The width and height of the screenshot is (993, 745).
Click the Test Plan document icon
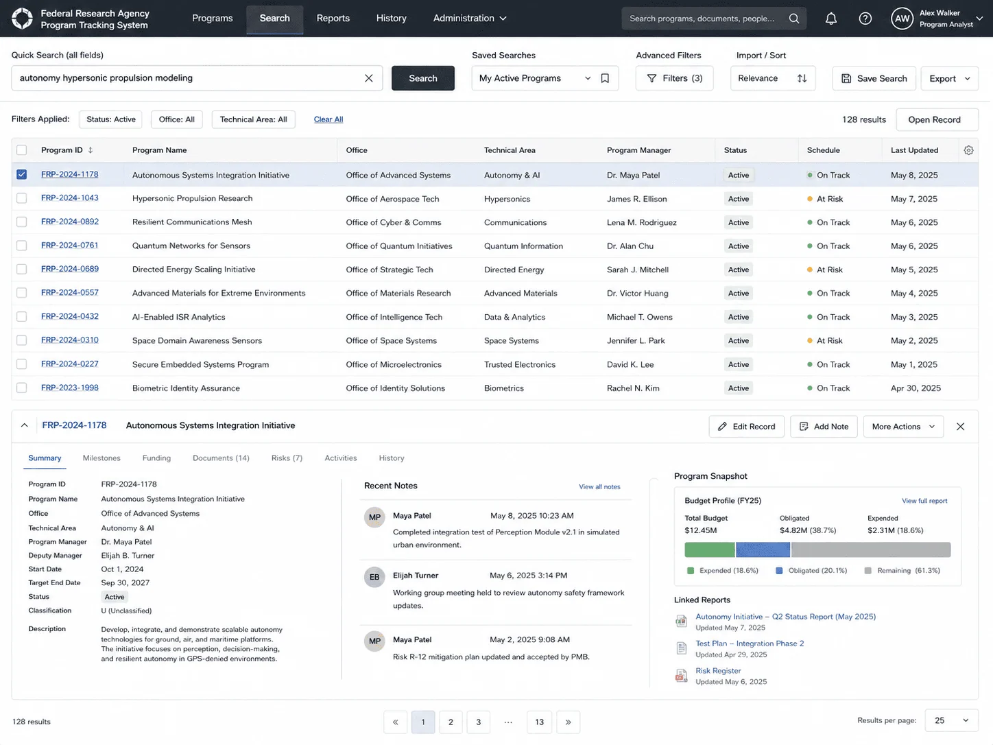click(x=681, y=648)
